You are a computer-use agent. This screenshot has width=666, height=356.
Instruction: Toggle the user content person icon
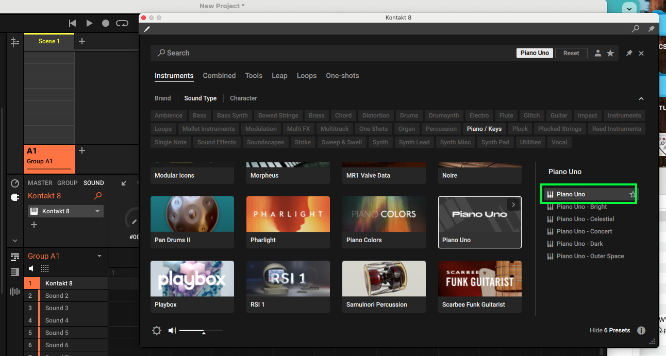point(598,53)
